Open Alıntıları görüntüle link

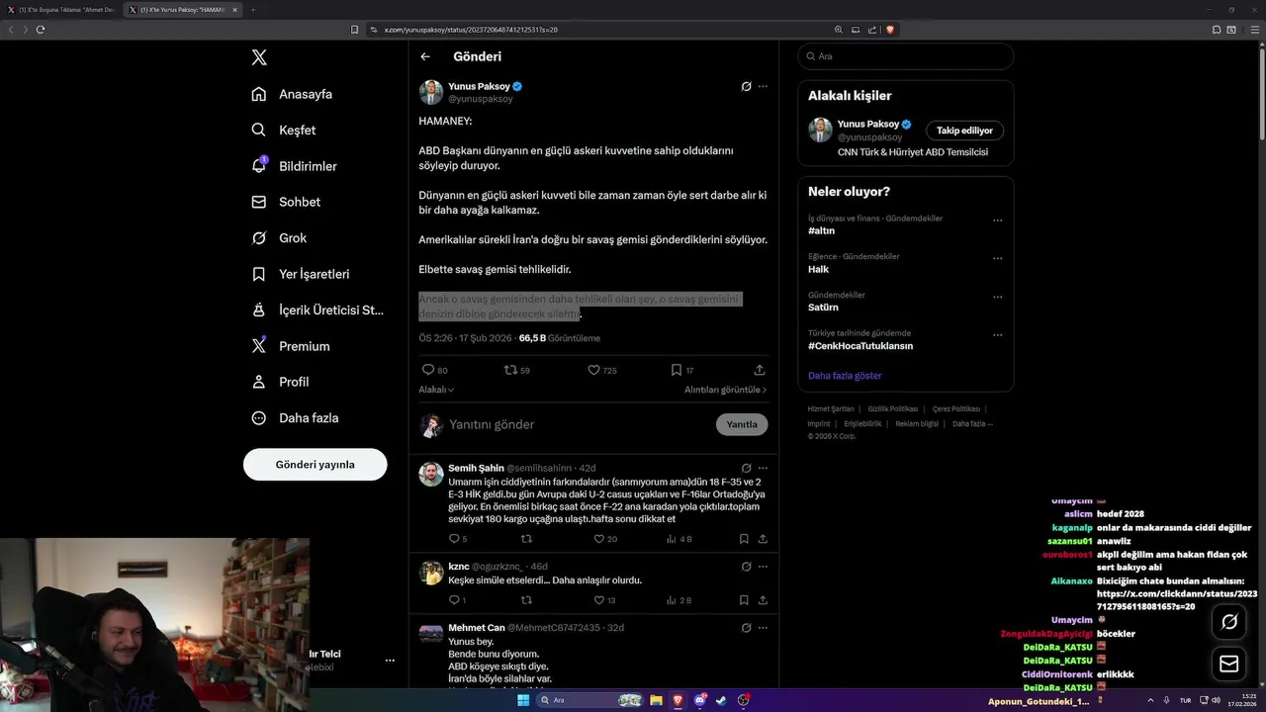click(726, 390)
